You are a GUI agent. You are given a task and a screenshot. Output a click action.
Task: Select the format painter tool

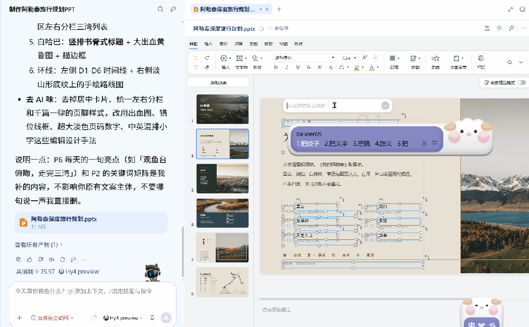click(x=196, y=67)
